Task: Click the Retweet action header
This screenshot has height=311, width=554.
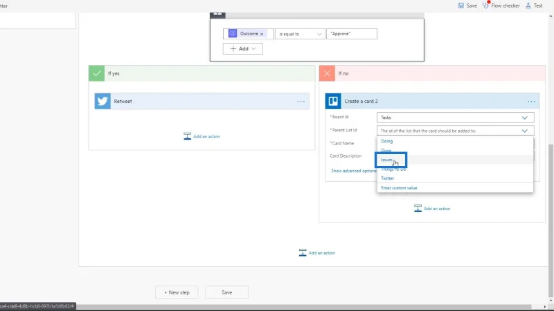Action: point(202,101)
